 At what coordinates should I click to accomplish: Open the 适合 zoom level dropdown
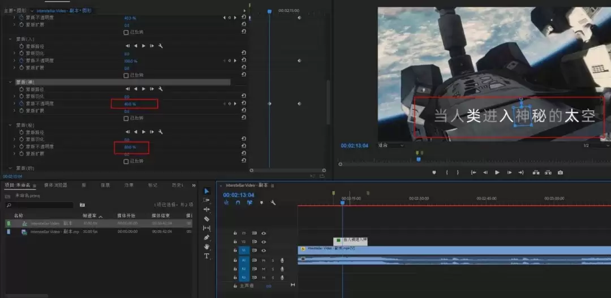[391, 146]
